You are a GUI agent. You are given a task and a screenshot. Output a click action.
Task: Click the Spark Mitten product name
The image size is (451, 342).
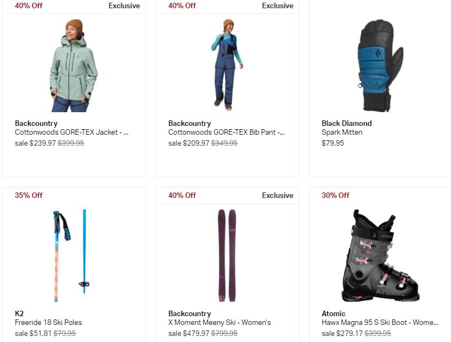tap(342, 133)
